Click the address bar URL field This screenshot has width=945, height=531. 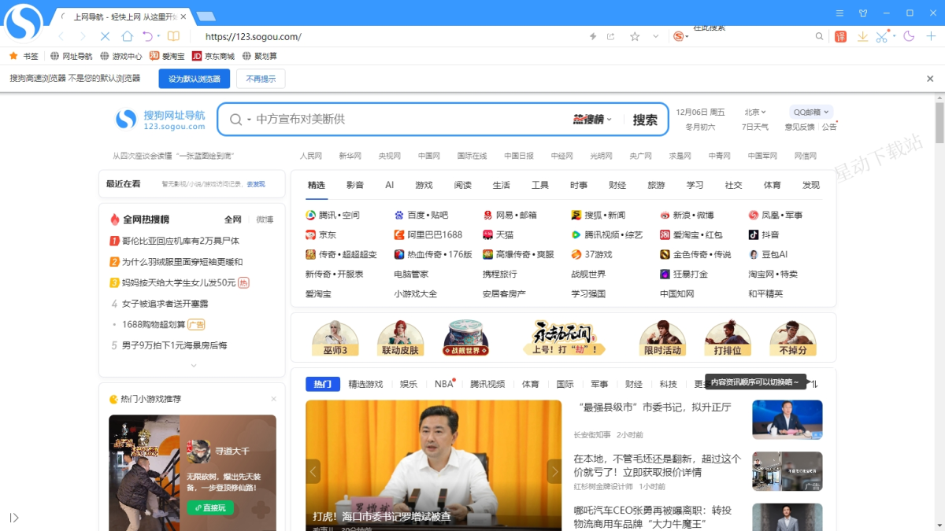tap(394, 36)
